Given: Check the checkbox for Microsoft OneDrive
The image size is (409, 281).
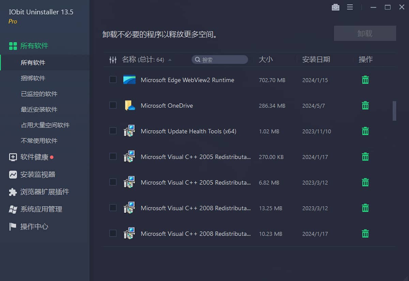Looking at the screenshot, I should 113,105.
